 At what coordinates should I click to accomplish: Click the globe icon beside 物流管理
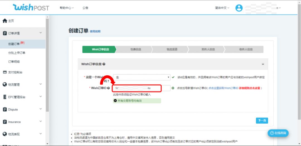pyautogui.click(x=5, y=84)
